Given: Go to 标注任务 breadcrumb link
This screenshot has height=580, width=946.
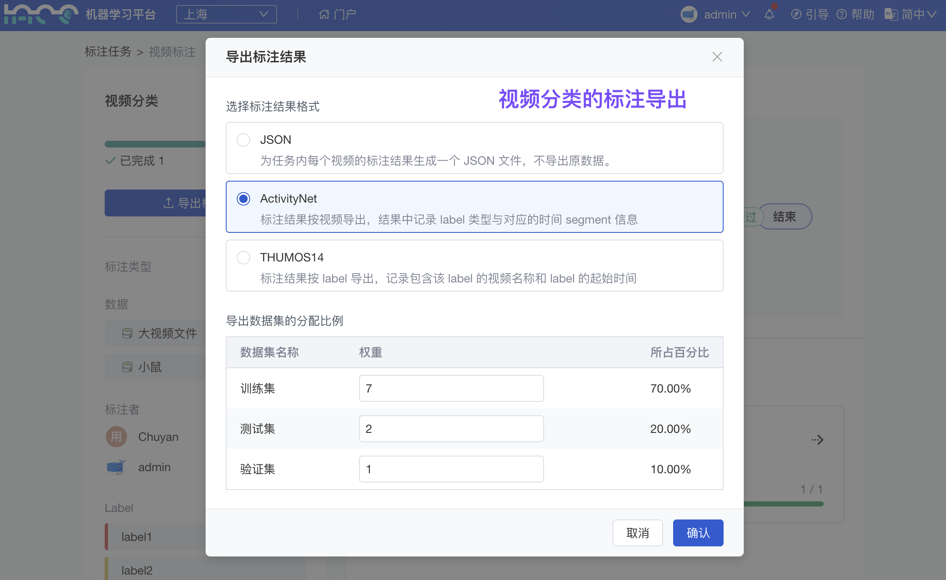Looking at the screenshot, I should pos(108,52).
